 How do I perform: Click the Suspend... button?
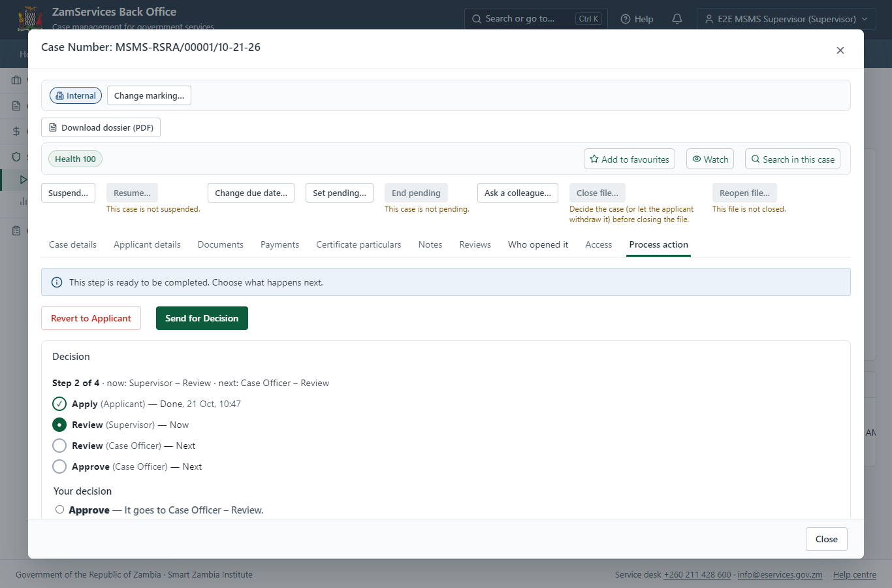68,193
